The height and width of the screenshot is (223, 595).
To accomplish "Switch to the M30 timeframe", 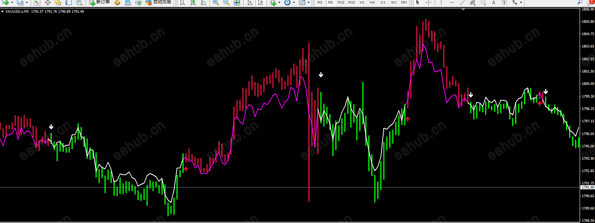I will [351, 2].
